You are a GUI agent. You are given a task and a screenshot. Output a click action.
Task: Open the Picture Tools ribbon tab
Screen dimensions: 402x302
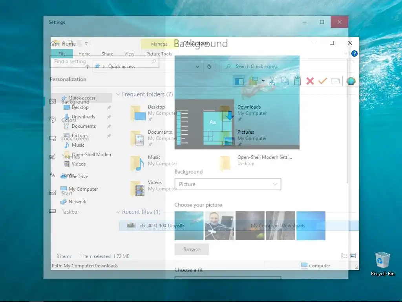pos(159,53)
